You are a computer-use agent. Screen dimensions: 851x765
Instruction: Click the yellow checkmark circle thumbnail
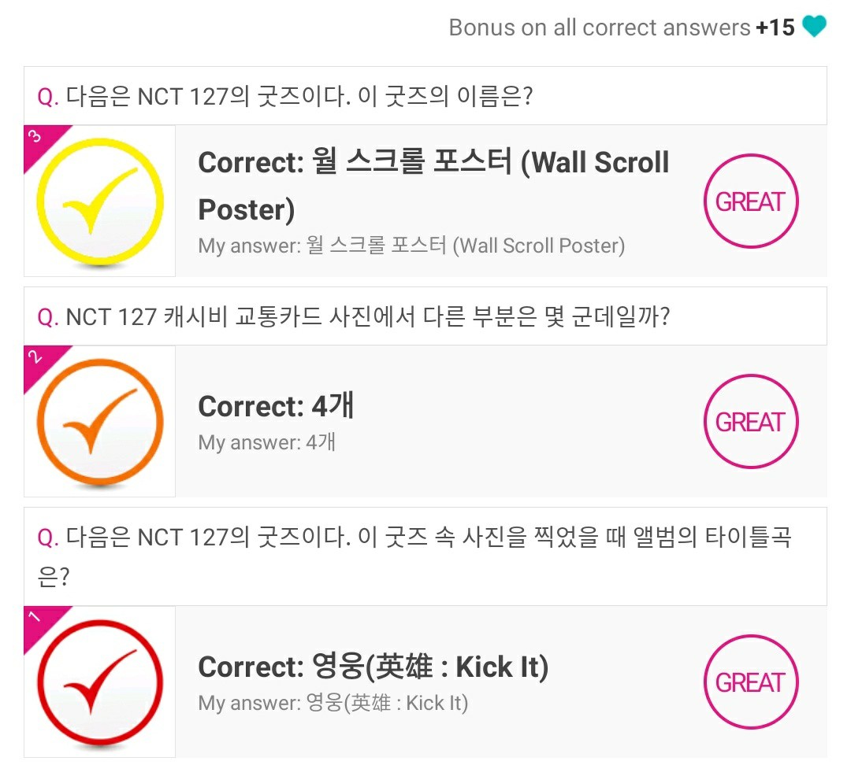tap(100, 201)
